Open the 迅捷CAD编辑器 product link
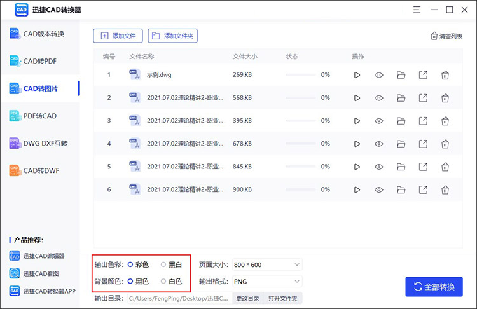This screenshot has width=477, height=309. tap(37, 256)
